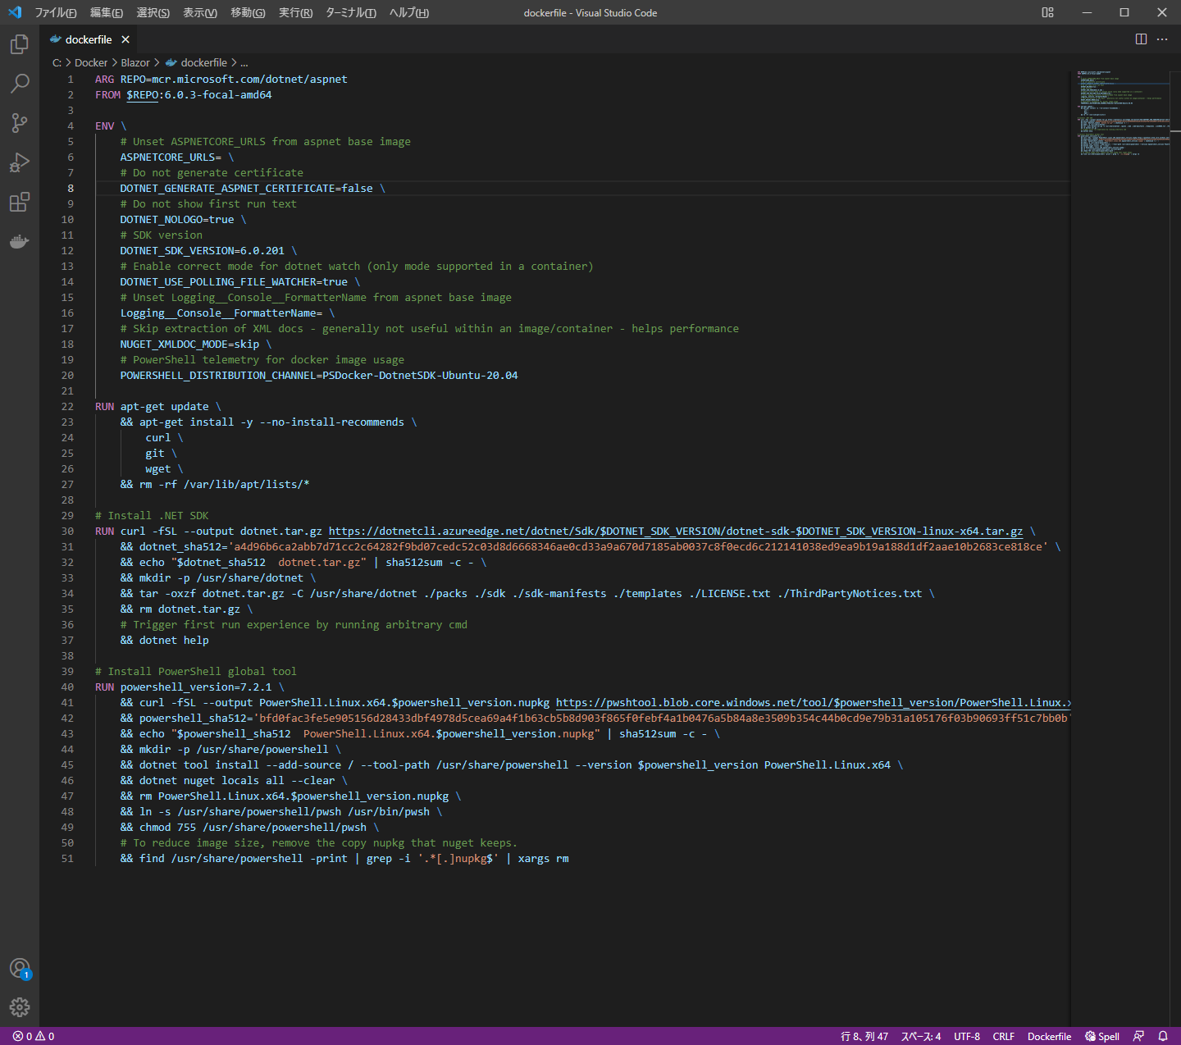Open the Explorer view in activity bar
The width and height of the screenshot is (1181, 1045).
20,44
